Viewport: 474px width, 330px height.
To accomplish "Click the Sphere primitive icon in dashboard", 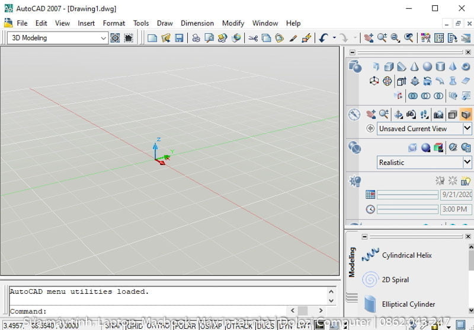I will coord(427,66).
